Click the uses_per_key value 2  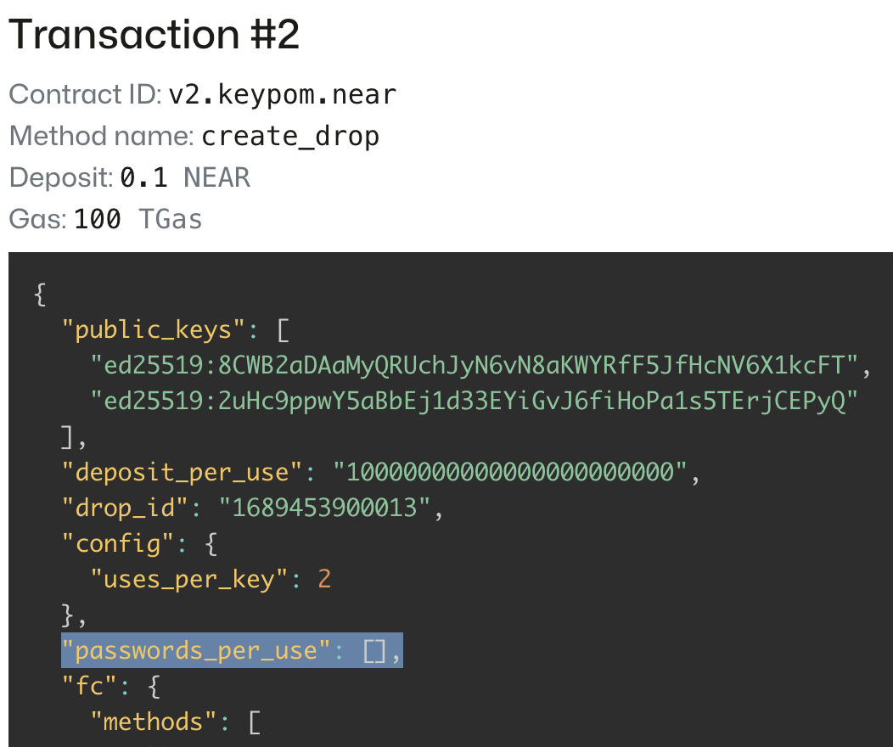coord(324,579)
